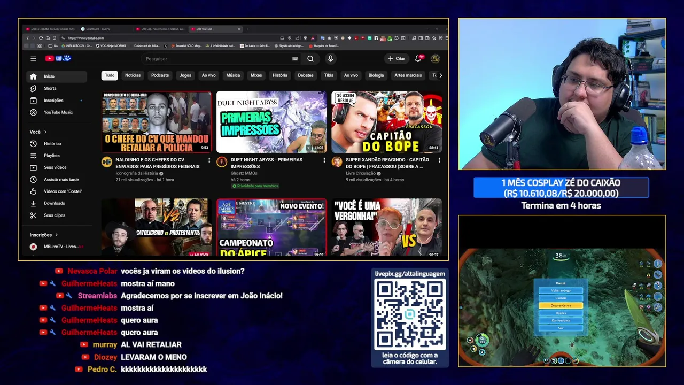Open options menu for DUET NIGHT ABYSS video
Viewport: 684px width, 385px height.
pos(324,160)
